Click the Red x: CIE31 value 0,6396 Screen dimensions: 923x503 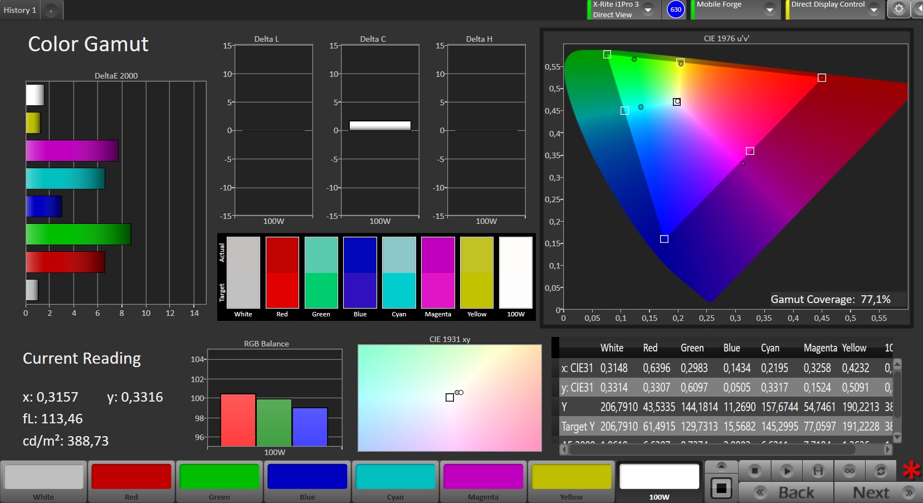657,368
